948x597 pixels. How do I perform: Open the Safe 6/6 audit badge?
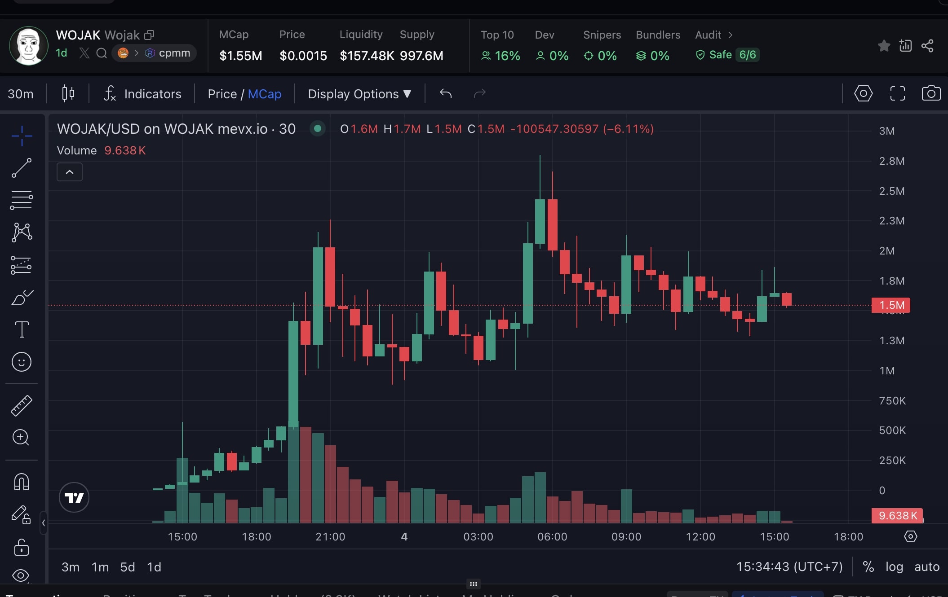tap(727, 55)
